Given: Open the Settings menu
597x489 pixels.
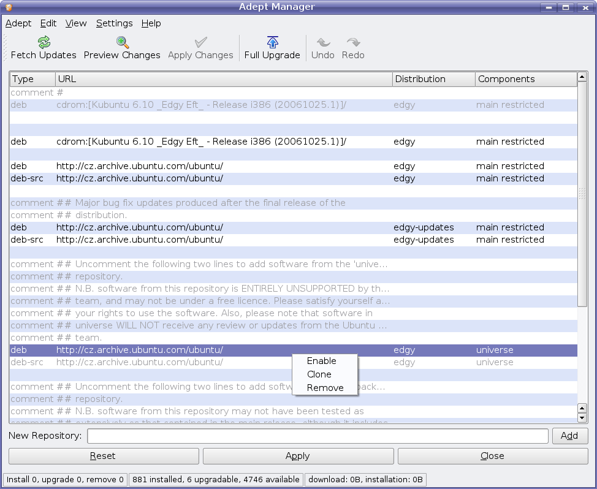Looking at the screenshot, I should pyautogui.click(x=114, y=23).
